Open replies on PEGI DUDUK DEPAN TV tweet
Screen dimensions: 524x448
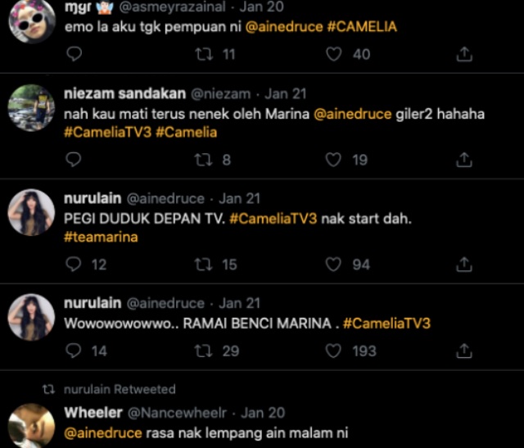point(73,265)
